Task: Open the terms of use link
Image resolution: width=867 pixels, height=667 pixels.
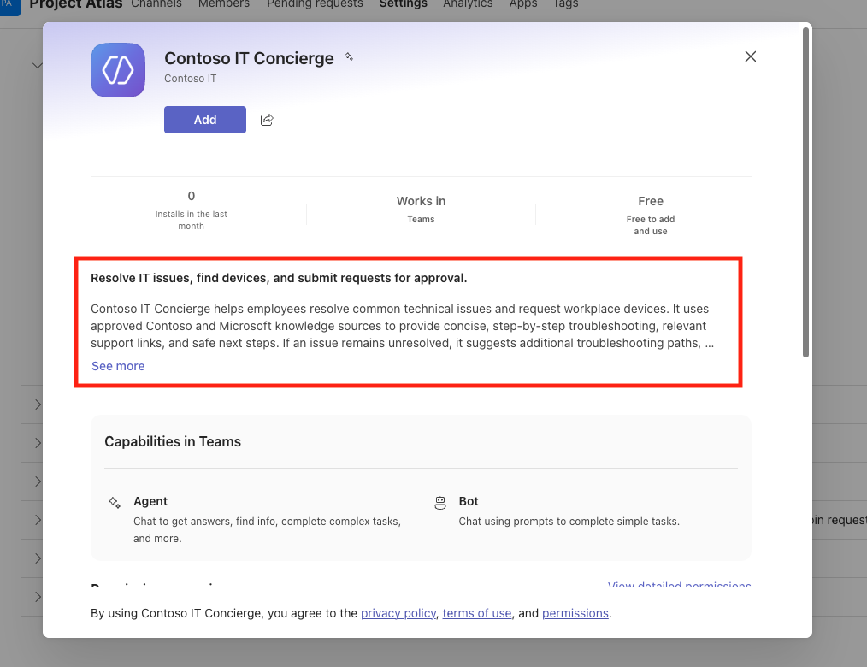Action: pos(476,613)
